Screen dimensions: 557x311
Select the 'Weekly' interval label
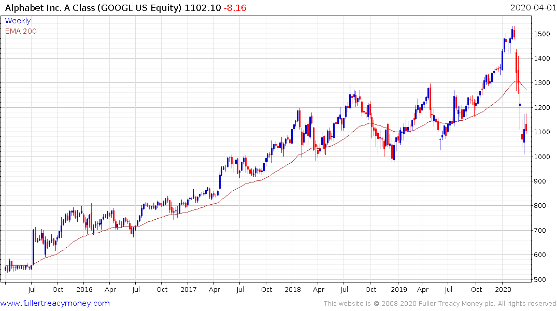pos(18,21)
